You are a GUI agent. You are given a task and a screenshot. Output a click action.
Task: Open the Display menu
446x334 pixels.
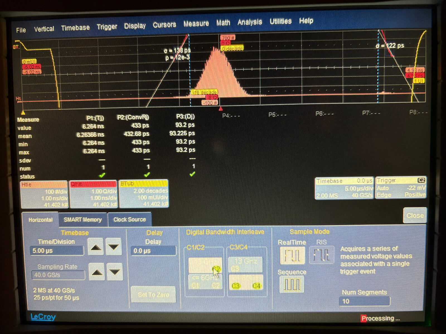pyautogui.click(x=135, y=26)
